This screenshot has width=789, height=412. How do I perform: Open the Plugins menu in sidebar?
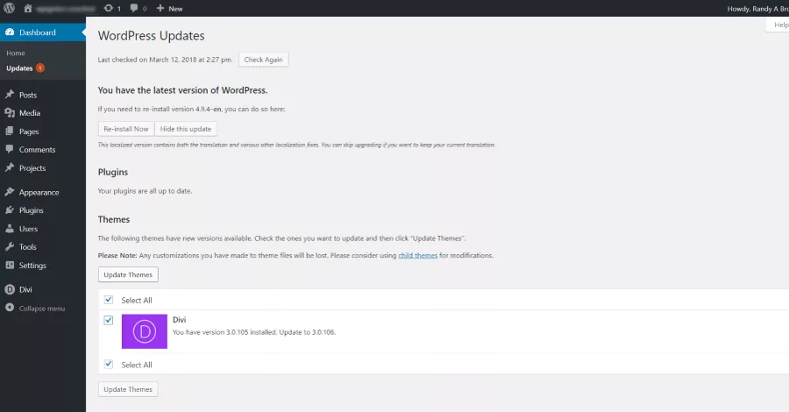click(32, 210)
